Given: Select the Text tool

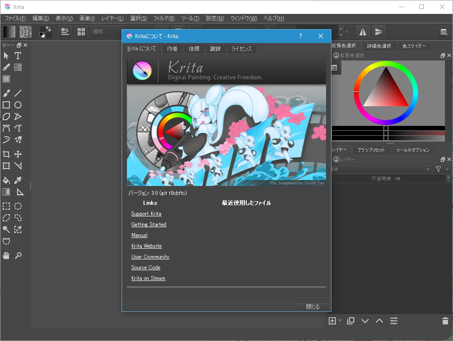Looking at the screenshot, I should 18,56.
